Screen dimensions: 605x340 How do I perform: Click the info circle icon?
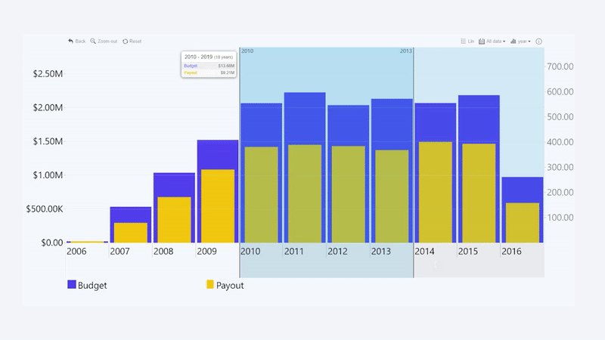click(x=538, y=42)
